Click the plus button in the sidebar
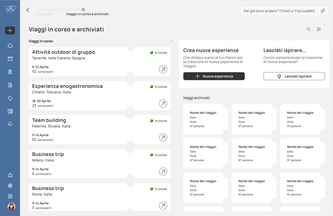 10,31
